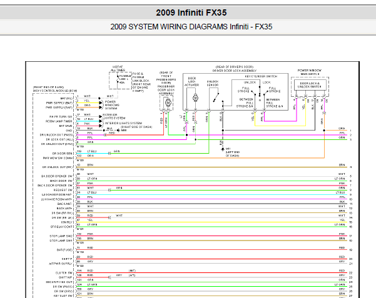Image resolution: width=376 pixels, height=298 pixels.
Task: Click the unlock sensor switch symbol
Action: pyautogui.click(x=216, y=97)
